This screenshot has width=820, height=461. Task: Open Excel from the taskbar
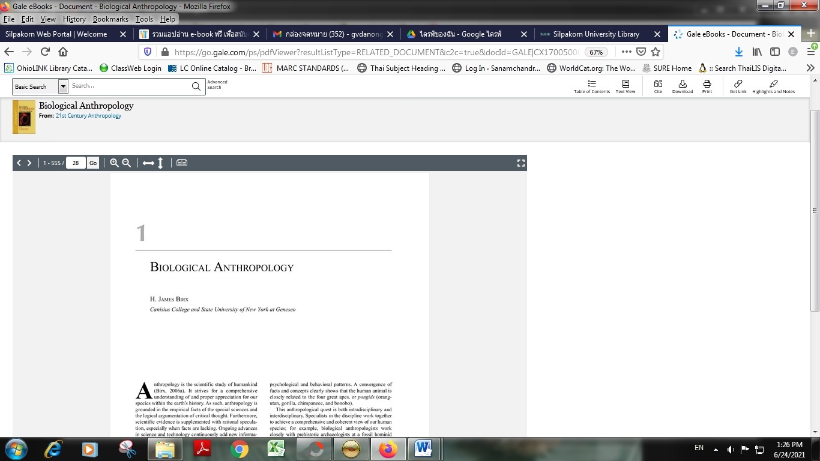(x=277, y=449)
